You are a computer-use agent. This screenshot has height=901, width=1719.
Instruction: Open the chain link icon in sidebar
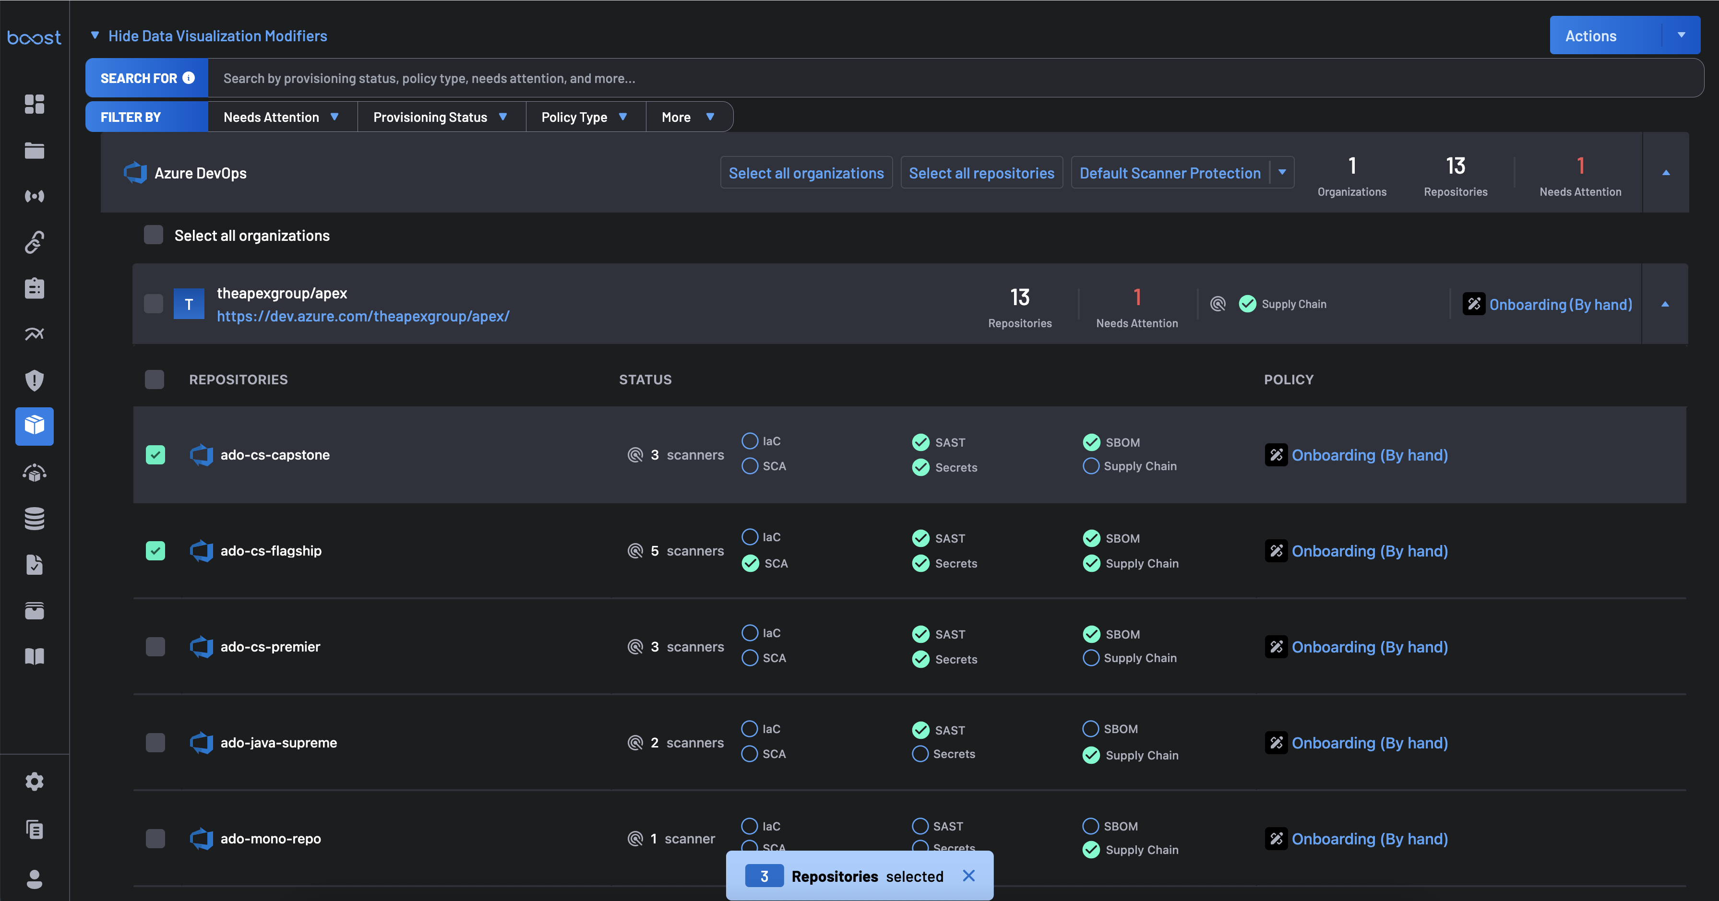(34, 242)
